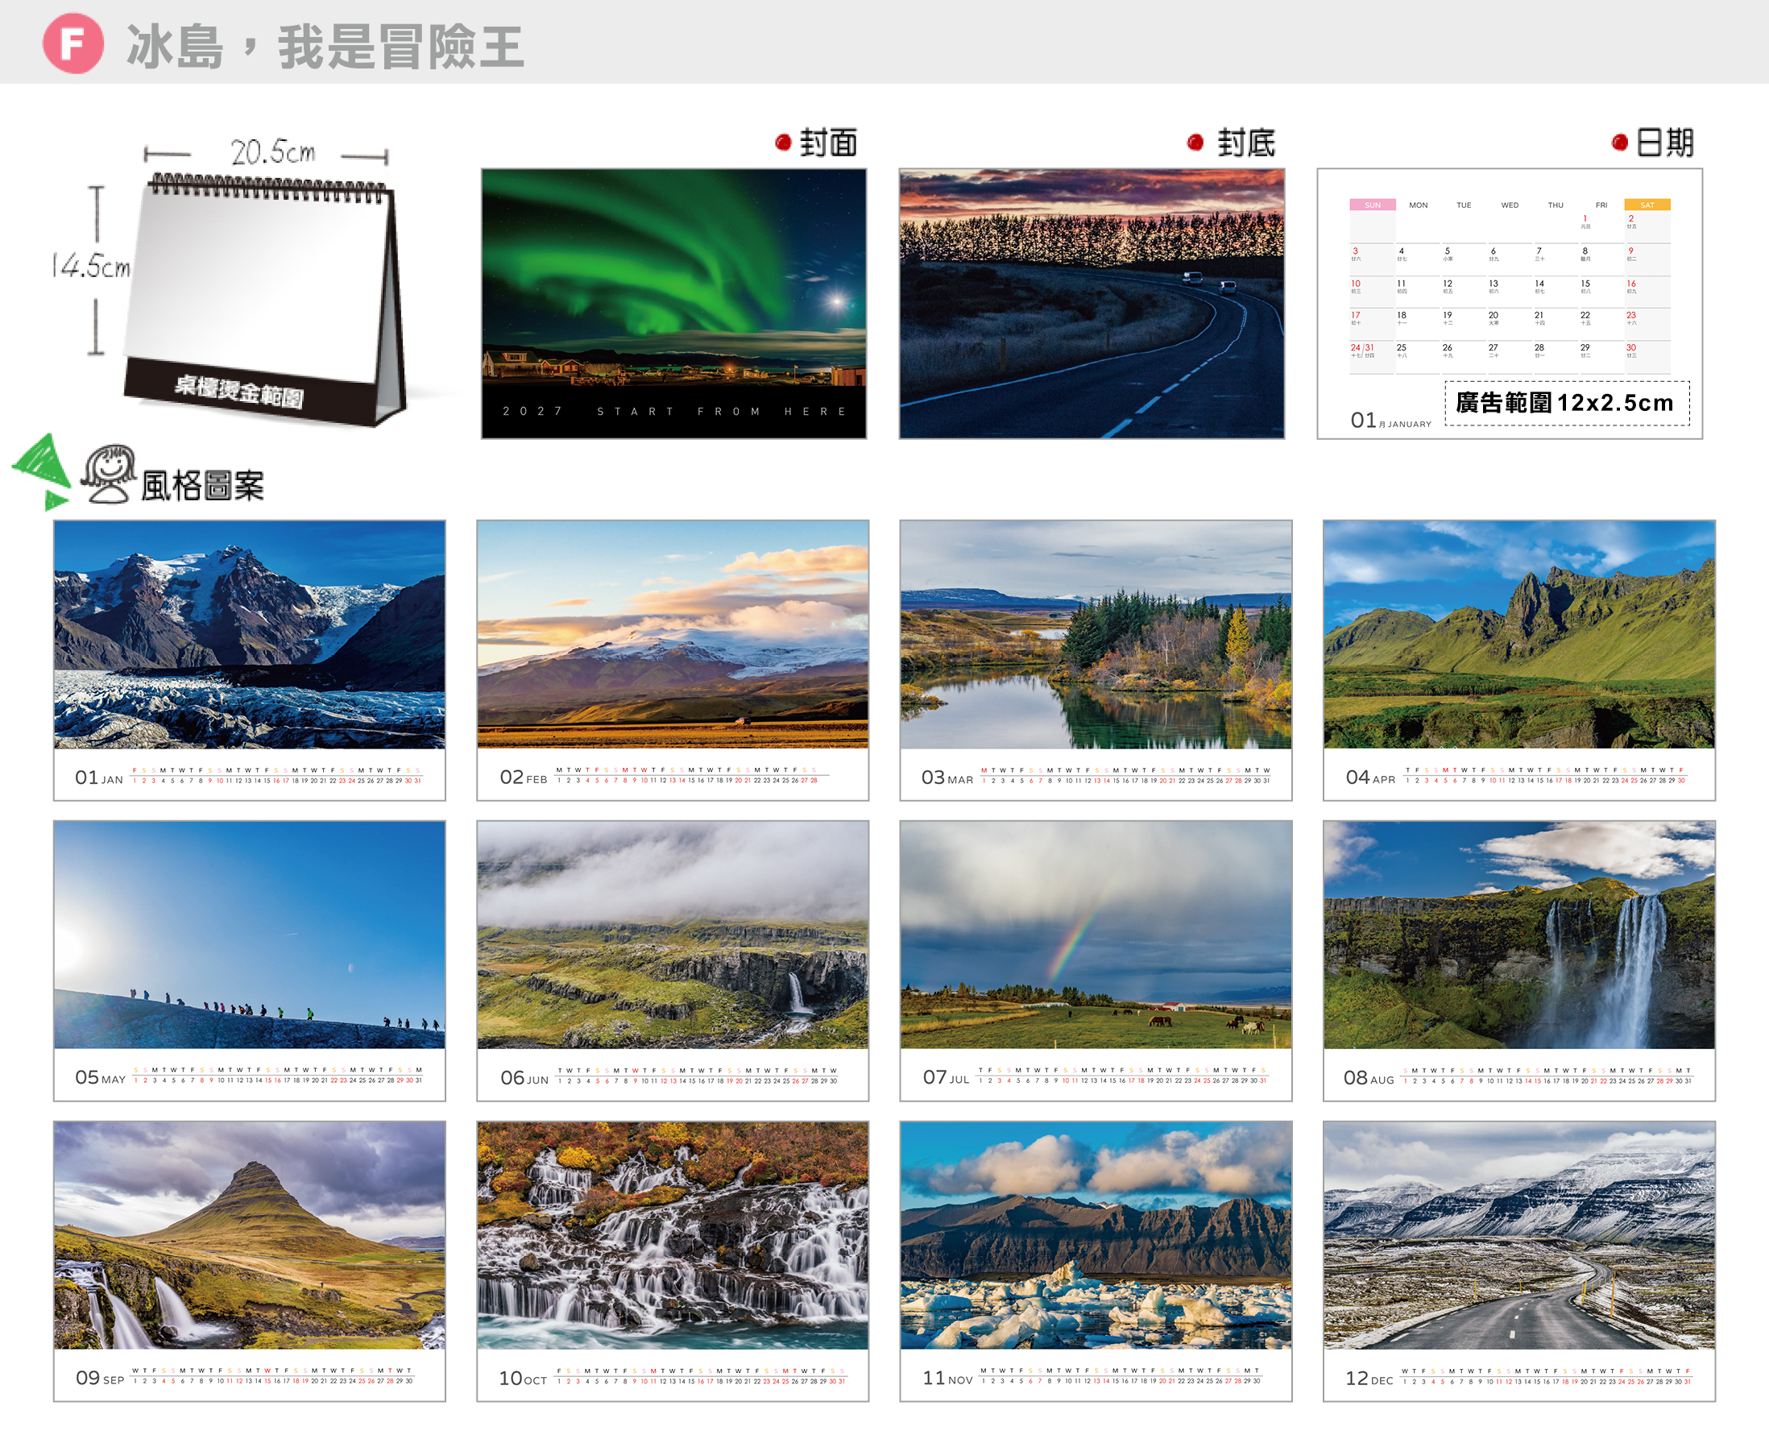
Task: Open the back cover road photo
Action: coord(1092,304)
